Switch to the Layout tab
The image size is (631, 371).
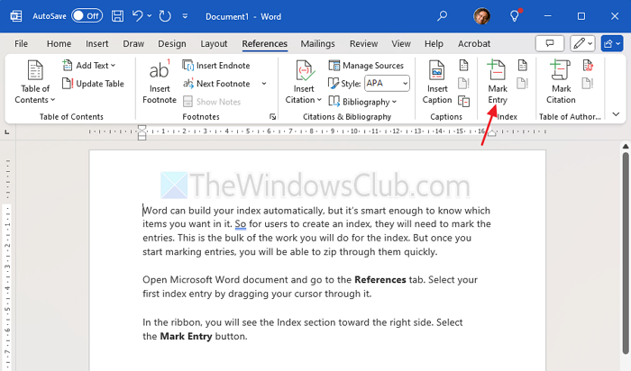click(x=214, y=43)
